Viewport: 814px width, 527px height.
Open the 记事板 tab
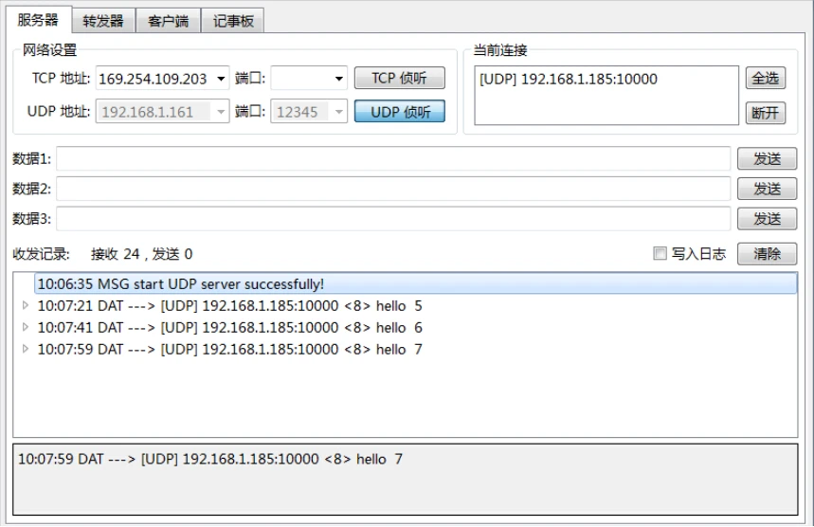coord(233,21)
